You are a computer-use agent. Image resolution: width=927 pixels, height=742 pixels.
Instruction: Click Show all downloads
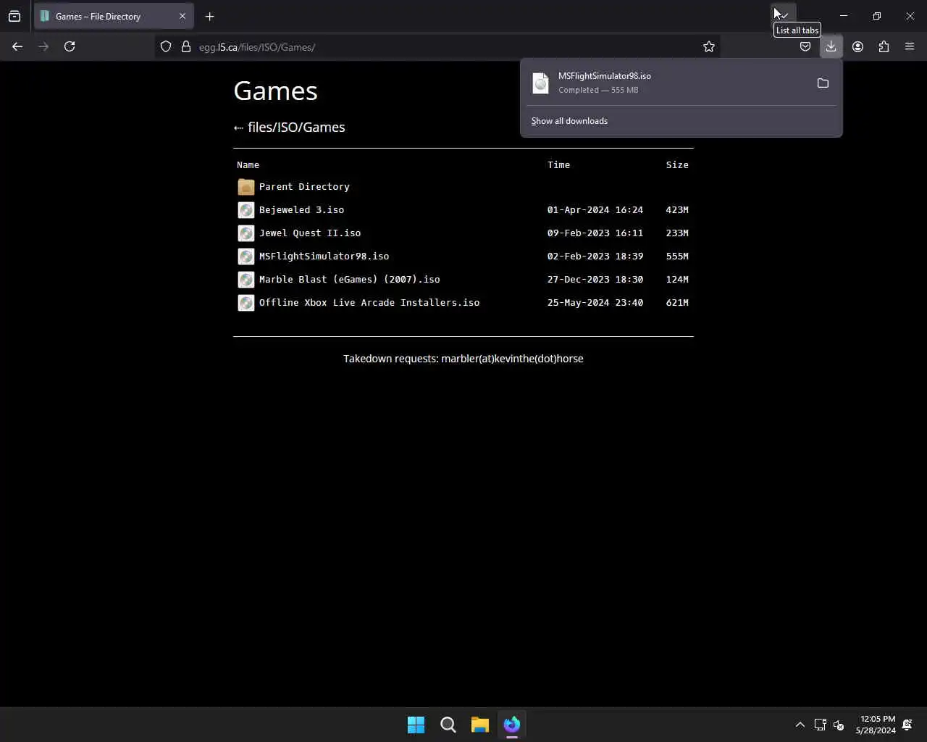(569, 121)
